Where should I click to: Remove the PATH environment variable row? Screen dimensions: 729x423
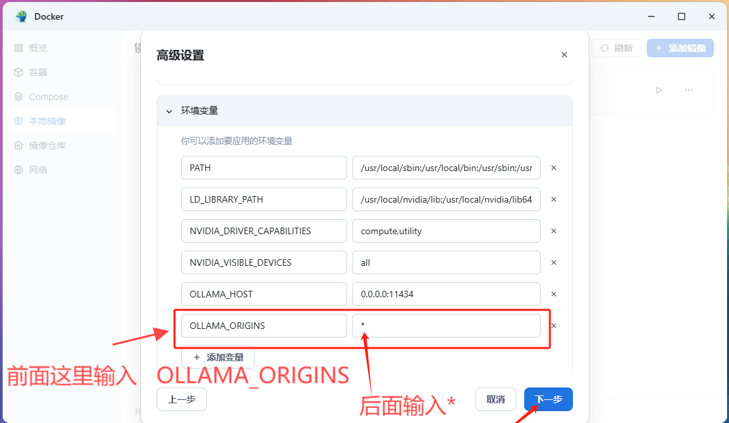pyautogui.click(x=554, y=168)
